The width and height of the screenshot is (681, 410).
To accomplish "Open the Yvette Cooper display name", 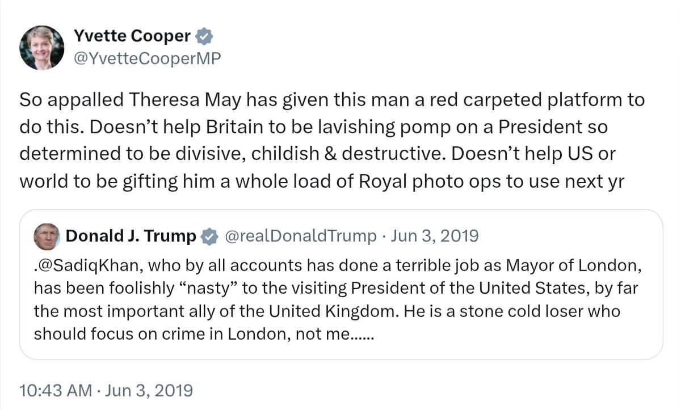I will coord(132,36).
